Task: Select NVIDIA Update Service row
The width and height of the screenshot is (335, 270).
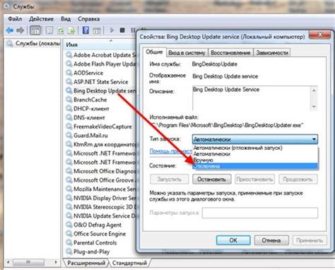Action: 101,216
